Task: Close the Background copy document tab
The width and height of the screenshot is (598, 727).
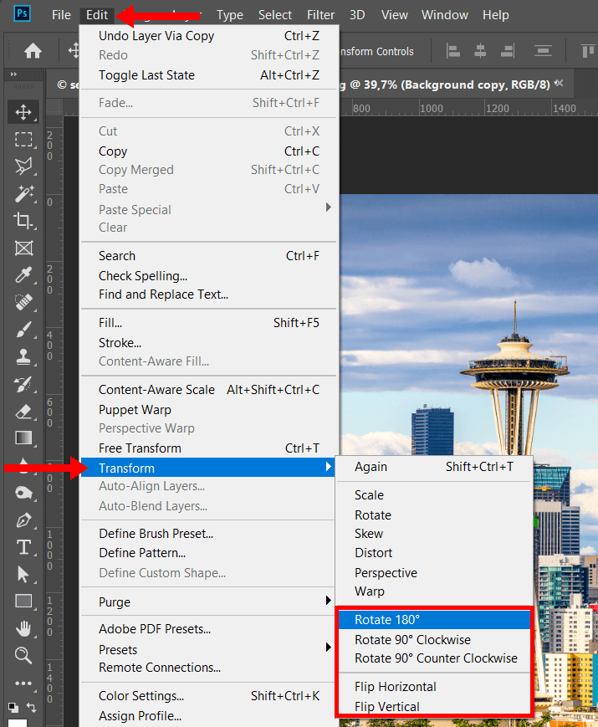Action: coord(559,83)
